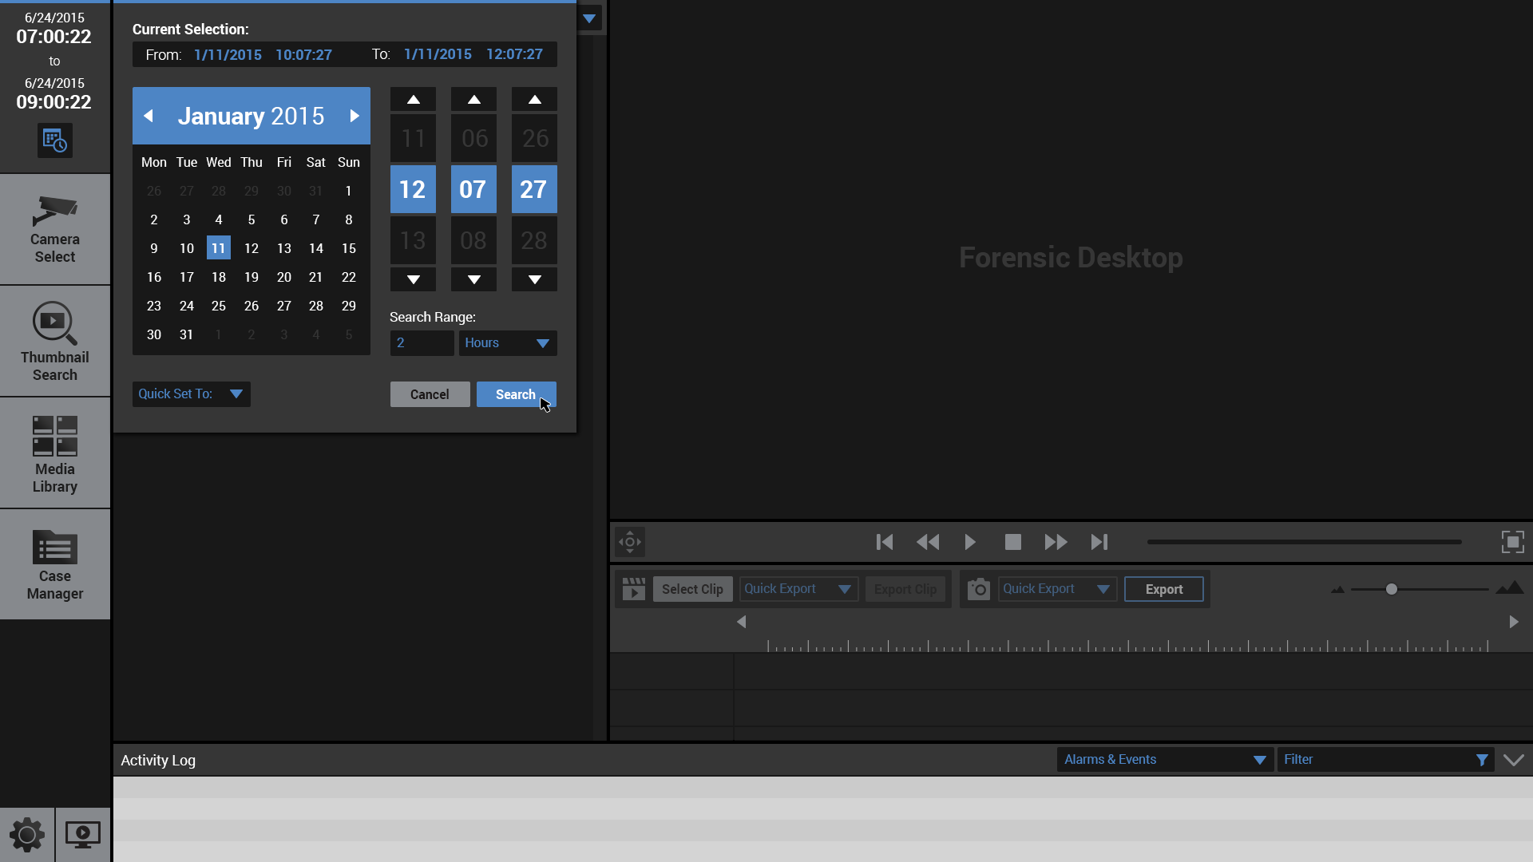Viewport: 1533px width, 862px height.
Task: Collapse the Activity Log panel
Action: pos(1513,760)
